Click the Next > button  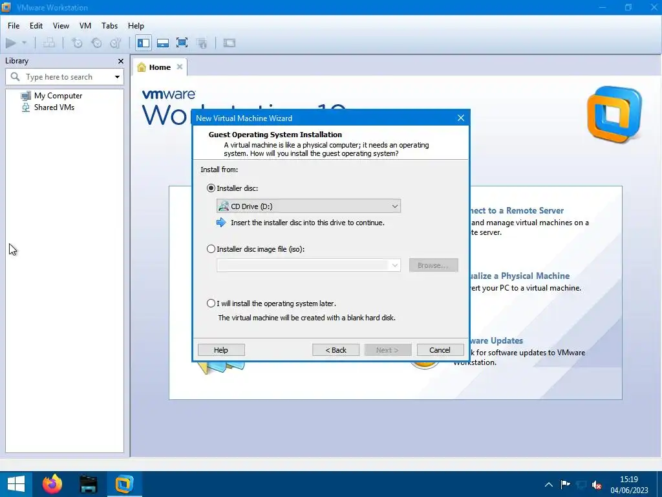[387, 350]
